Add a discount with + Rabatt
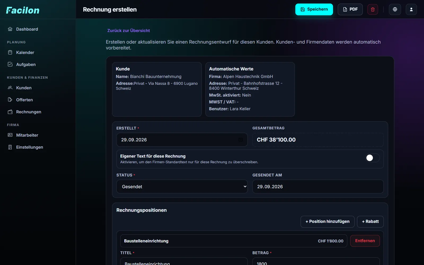The height and width of the screenshot is (265, 424). coord(370,222)
